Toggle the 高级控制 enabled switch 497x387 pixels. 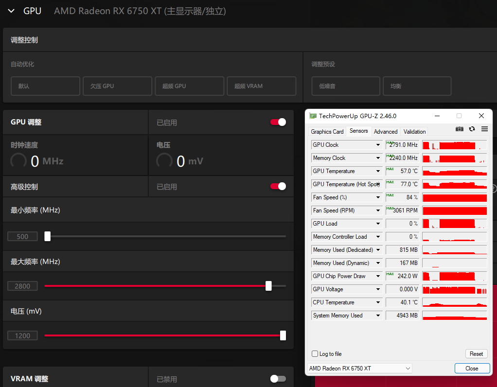point(278,186)
